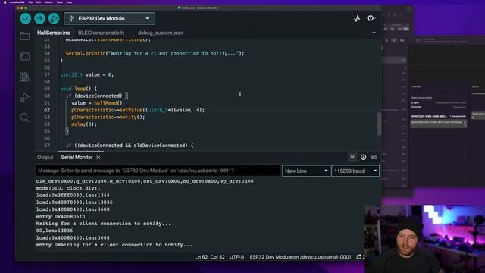The image size is (485, 273).
Task: Open the editor tabs three-dot menu
Action: (x=373, y=33)
